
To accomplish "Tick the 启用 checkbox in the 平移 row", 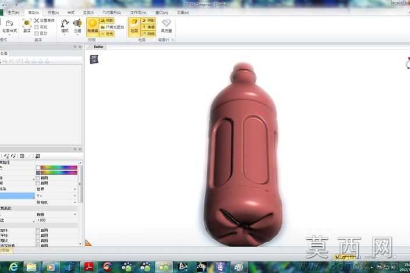I will click(38, 236).
